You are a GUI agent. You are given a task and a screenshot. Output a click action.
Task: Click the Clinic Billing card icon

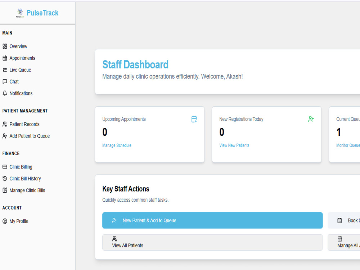(x=5, y=167)
